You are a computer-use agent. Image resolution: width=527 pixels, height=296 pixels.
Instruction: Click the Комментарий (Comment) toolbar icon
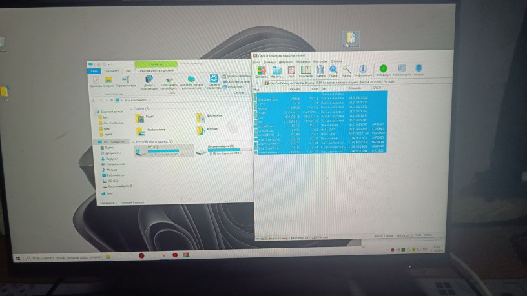click(x=402, y=70)
